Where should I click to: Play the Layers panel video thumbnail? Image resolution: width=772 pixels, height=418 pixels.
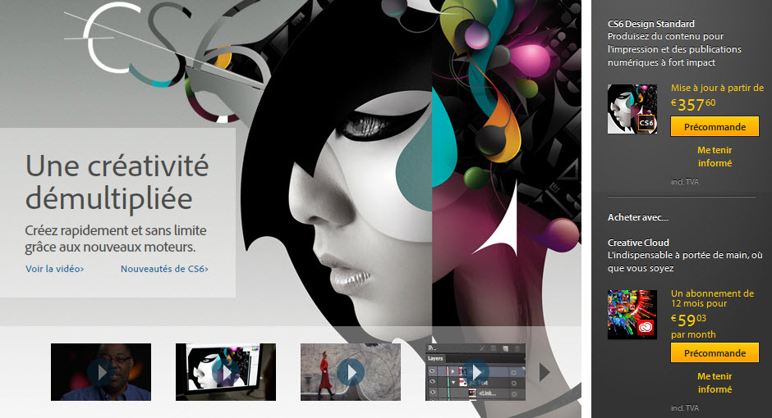click(476, 372)
